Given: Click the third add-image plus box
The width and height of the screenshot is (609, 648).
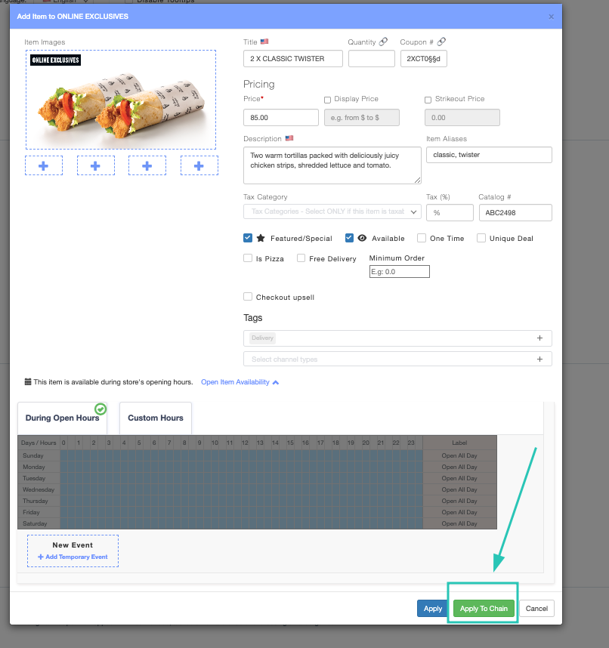Looking at the screenshot, I should coord(147,165).
